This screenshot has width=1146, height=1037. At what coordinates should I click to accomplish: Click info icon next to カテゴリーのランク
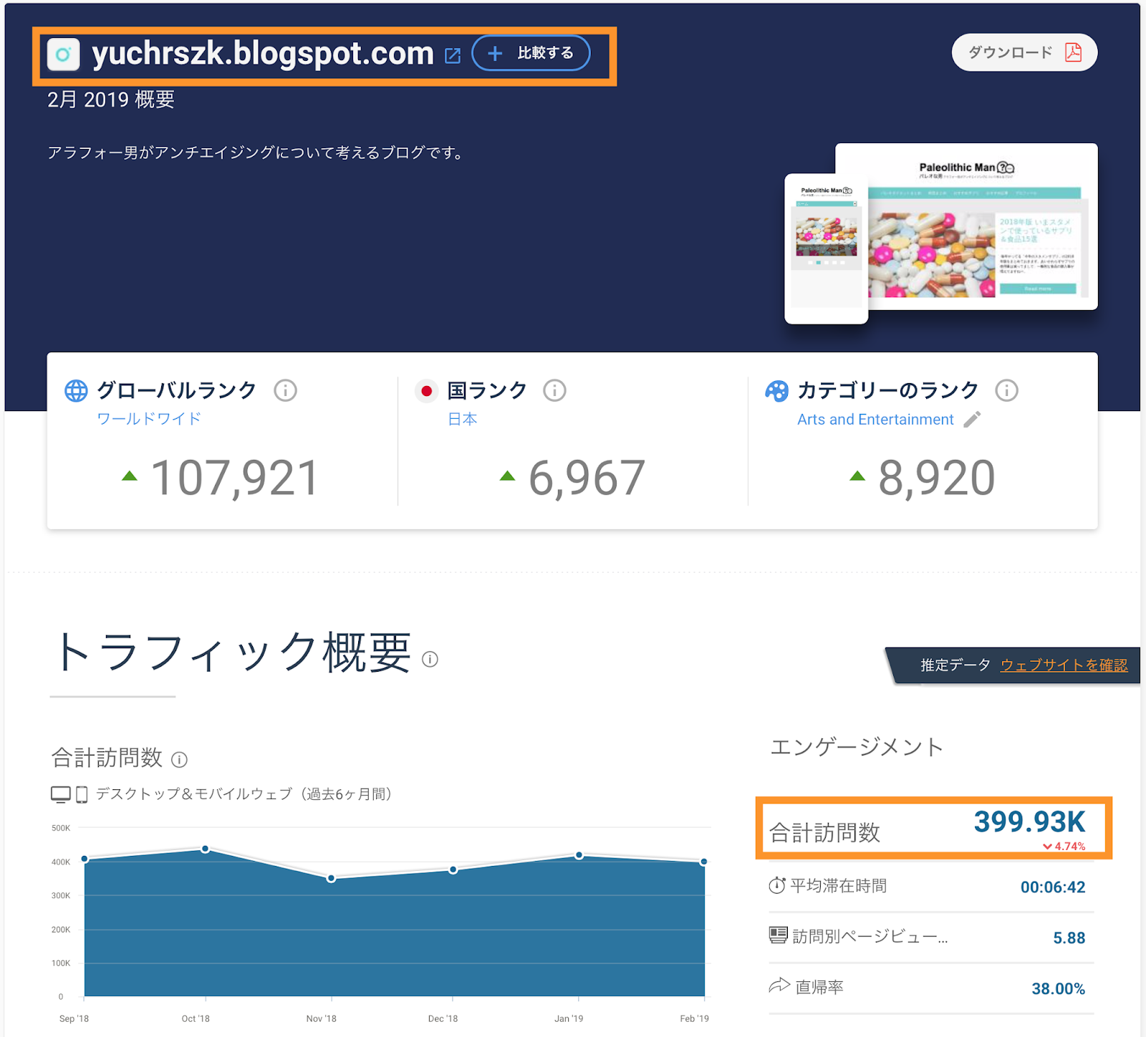tap(1006, 390)
